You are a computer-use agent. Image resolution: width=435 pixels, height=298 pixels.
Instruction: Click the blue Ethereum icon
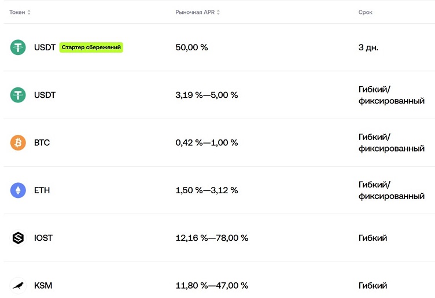click(18, 190)
